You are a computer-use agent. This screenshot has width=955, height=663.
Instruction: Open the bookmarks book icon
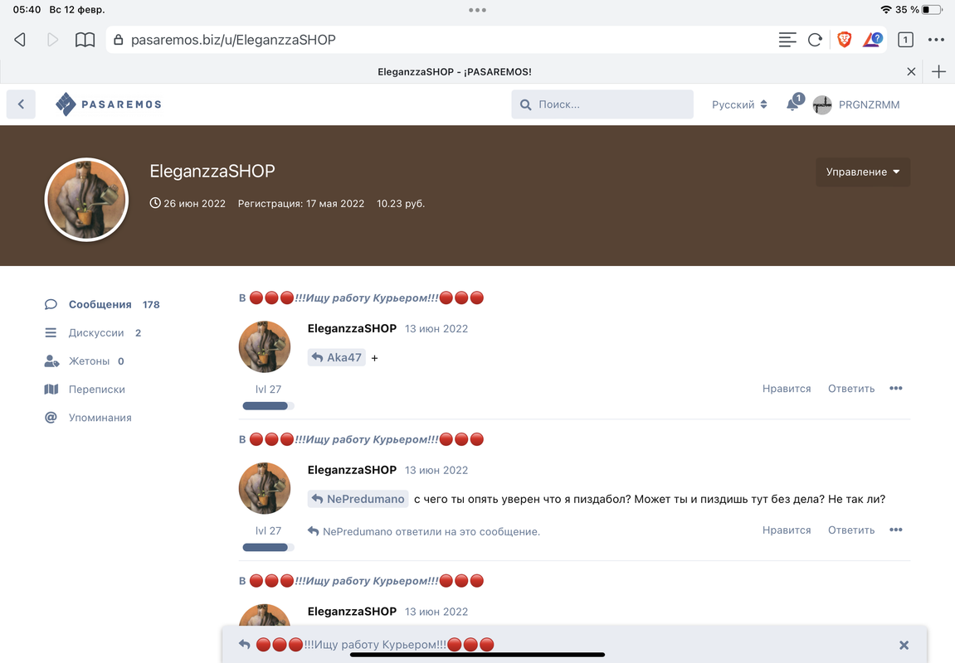(85, 40)
